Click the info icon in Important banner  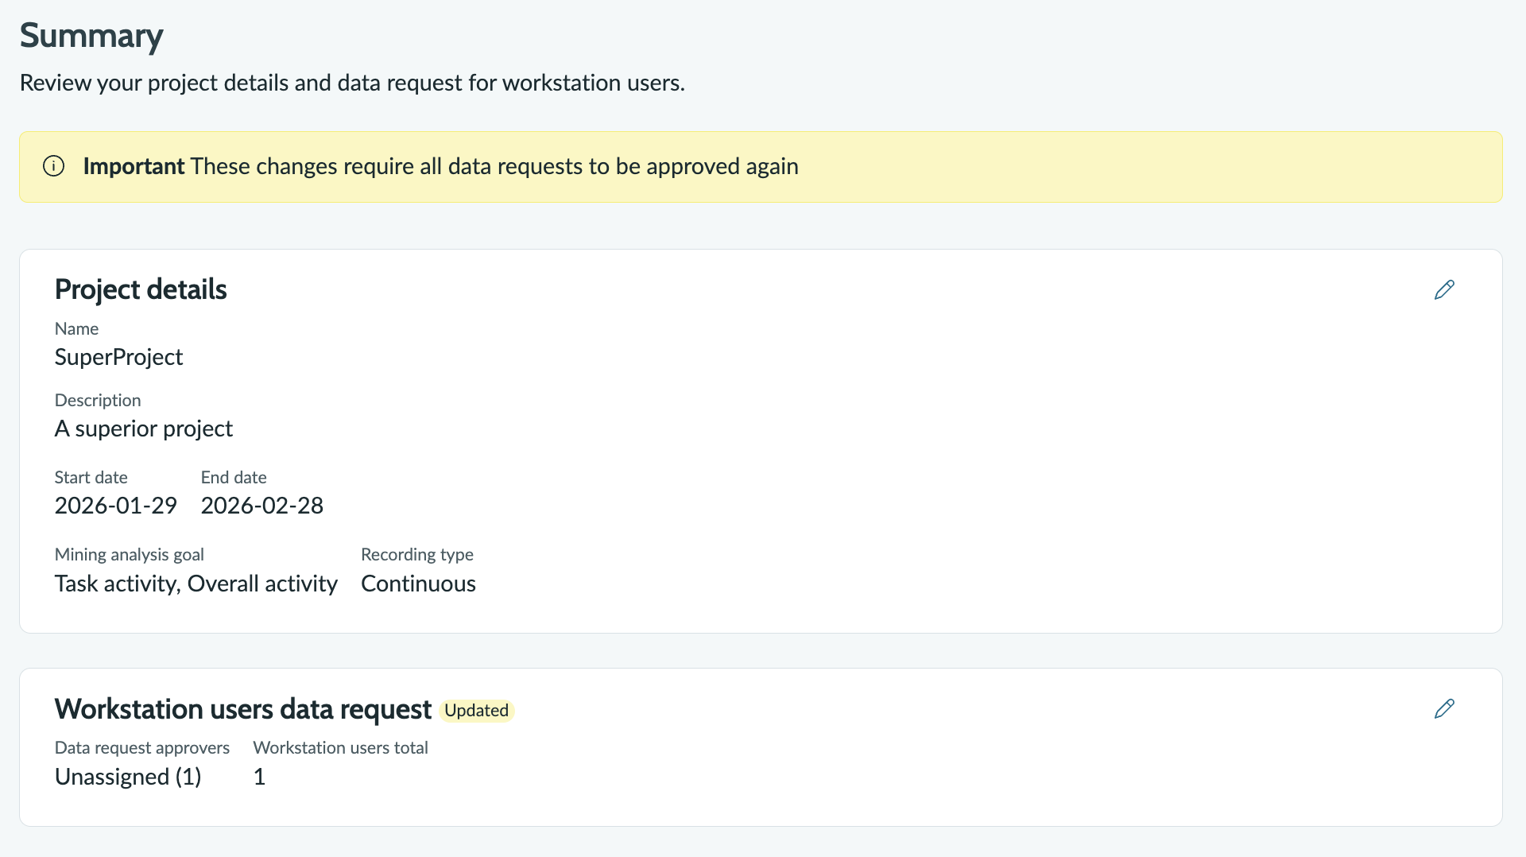click(53, 166)
